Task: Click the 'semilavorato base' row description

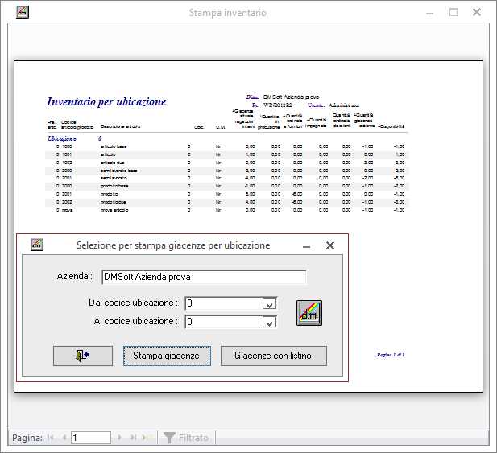Action: pos(119,171)
